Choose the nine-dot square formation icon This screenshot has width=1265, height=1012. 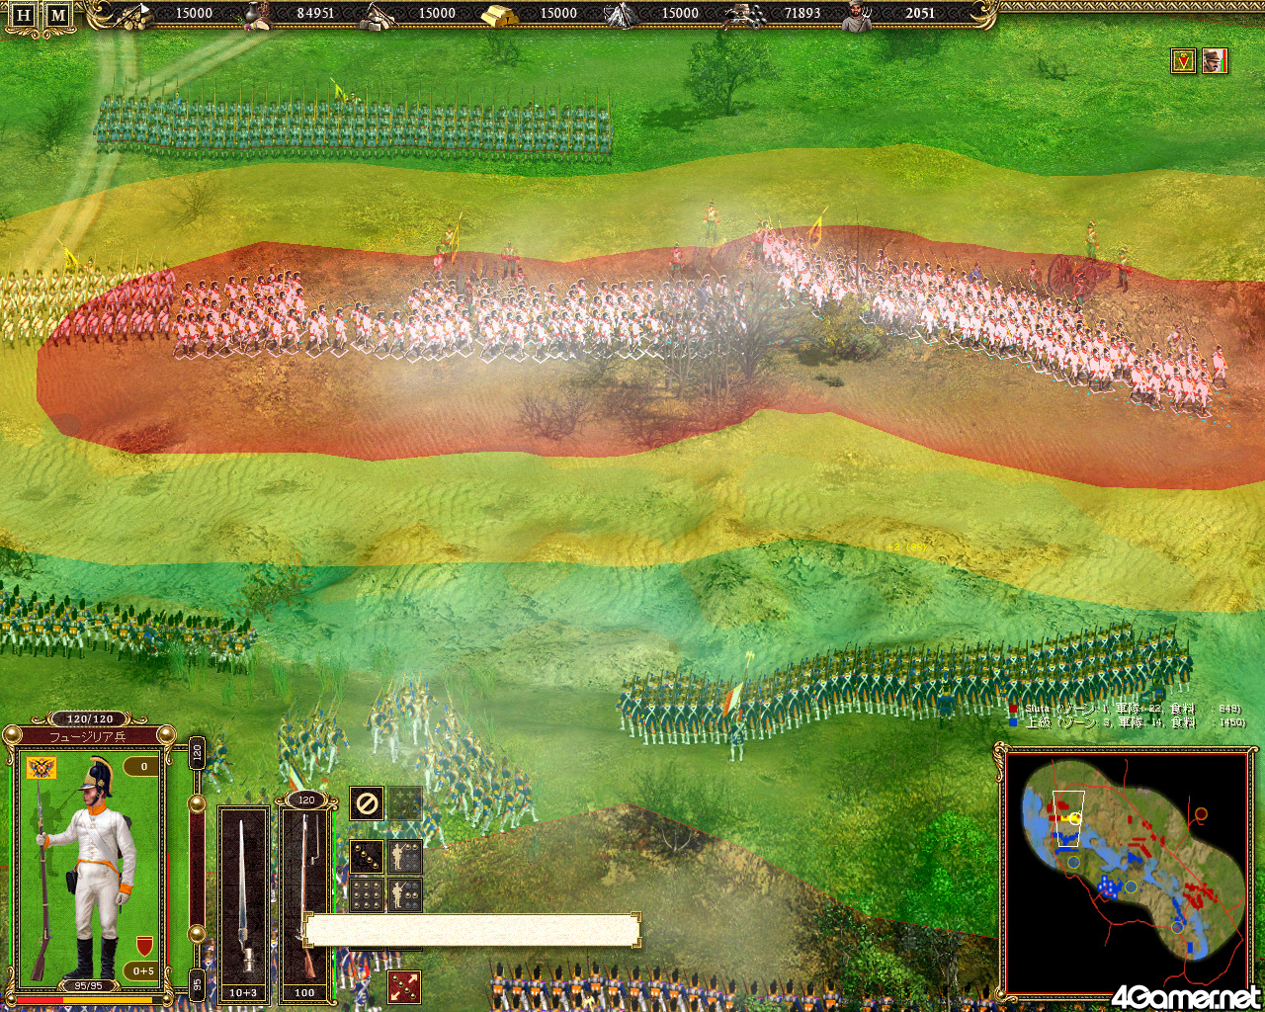(366, 894)
